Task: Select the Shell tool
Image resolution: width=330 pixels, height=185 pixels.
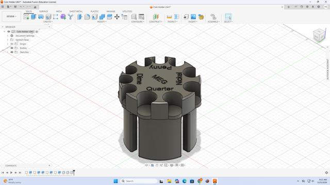Action: coord(95,16)
